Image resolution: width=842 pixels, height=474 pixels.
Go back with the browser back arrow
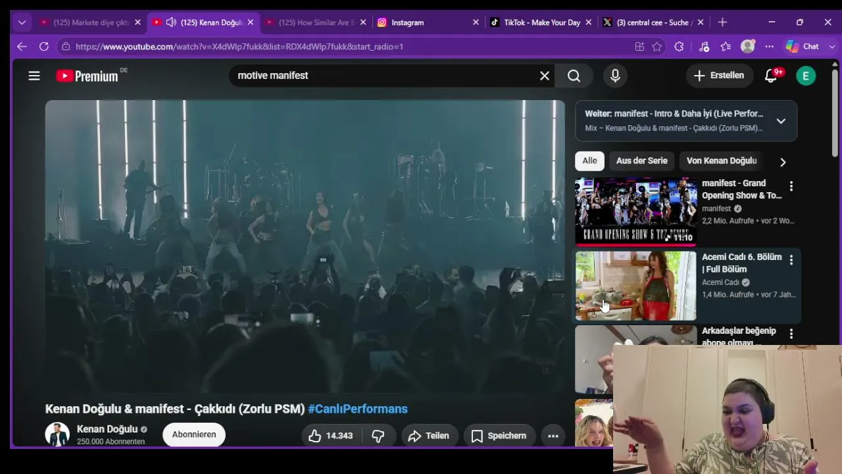pyautogui.click(x=22, y=47)
